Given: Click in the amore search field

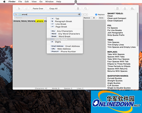Looking at the screenshot, I should coord(47,14).
